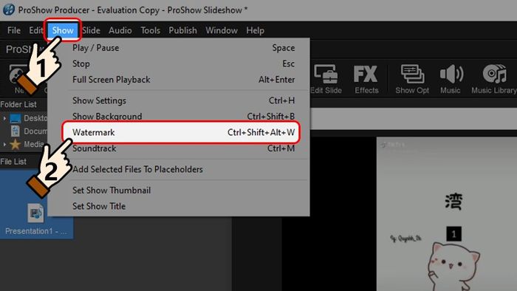
Task: Open the FX Effects toolbar icon
Action: 366,79
